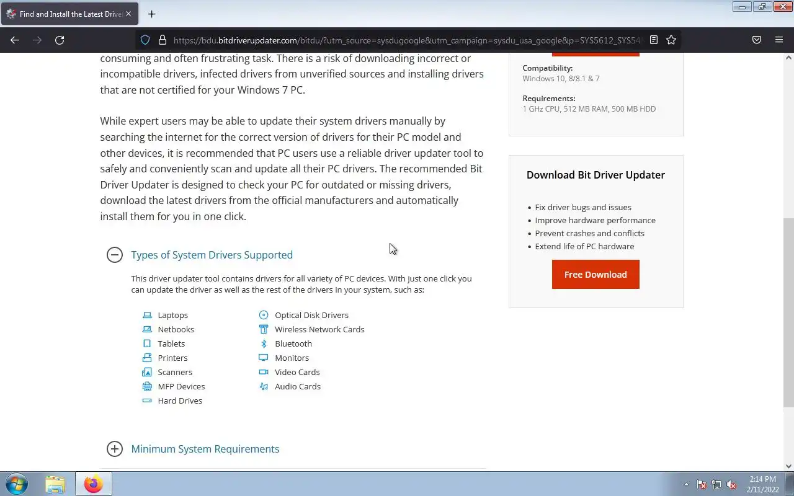Click Firefox icon in taskbar

[94, 484]
